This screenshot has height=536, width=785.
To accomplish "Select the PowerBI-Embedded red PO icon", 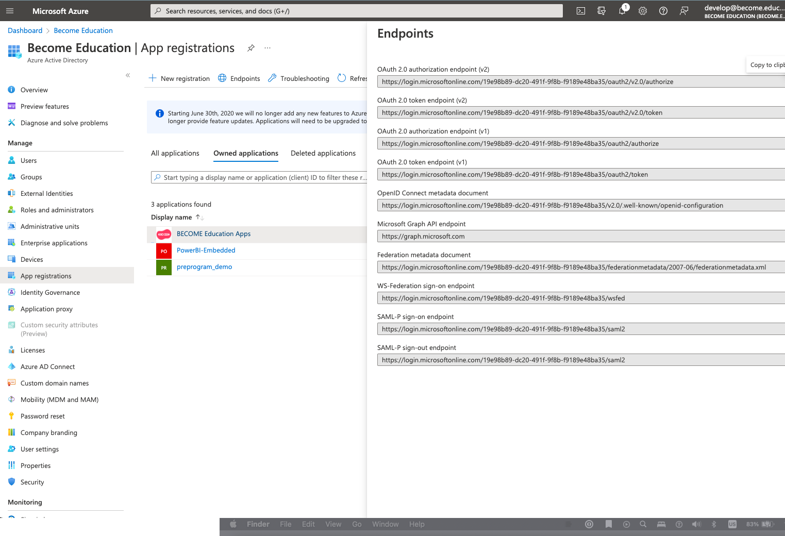I will click(x=164, y=251).
